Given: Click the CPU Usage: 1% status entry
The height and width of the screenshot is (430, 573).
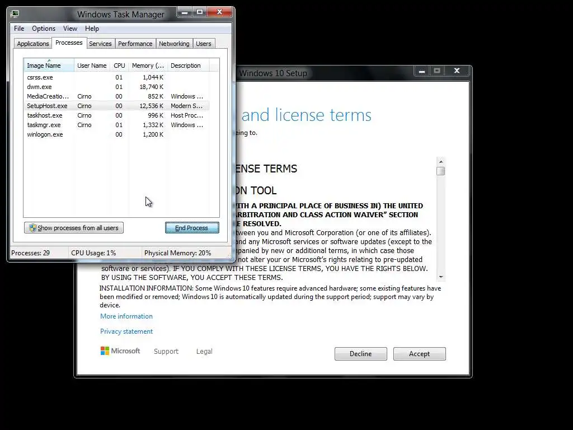Looking at the screenshot, I should pos(93,253).
